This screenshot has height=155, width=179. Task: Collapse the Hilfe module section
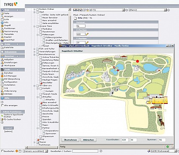(18, 98)
